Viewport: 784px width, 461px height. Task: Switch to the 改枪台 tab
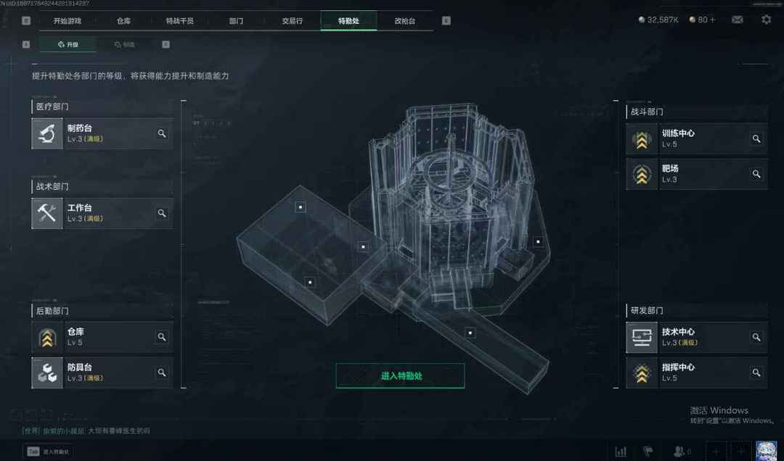coord(404,21)
